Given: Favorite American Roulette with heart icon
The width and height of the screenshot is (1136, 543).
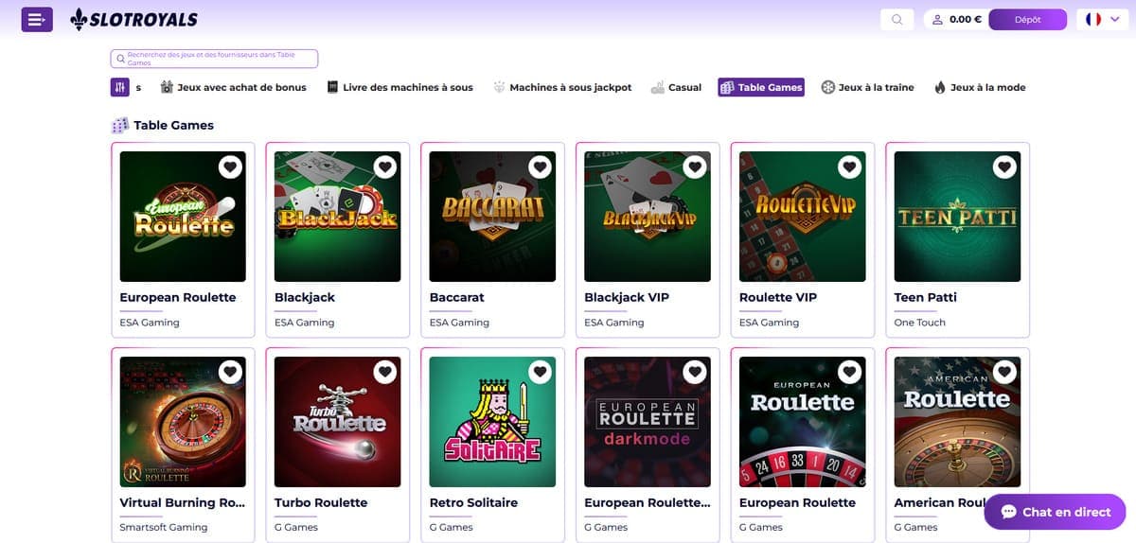Looking at the screenshot, I should 1004,373.
